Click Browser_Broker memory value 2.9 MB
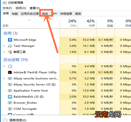Screen dimensions: 131x122 [x=89, y=103]
